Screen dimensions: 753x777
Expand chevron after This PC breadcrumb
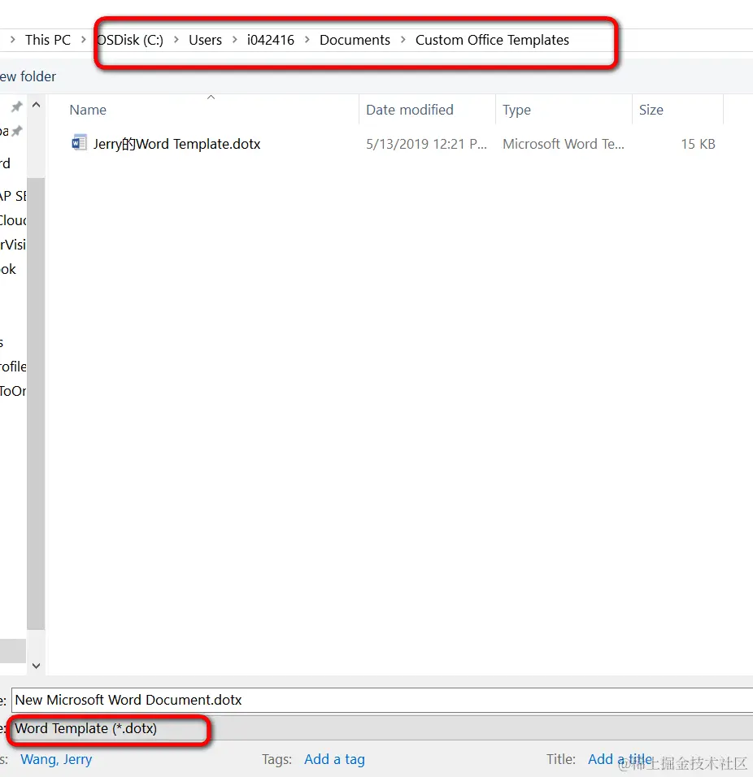pyautogui.click(x=84, y=39)
